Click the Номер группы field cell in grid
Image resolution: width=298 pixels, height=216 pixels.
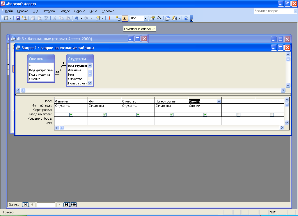click(x=171, y=101)
